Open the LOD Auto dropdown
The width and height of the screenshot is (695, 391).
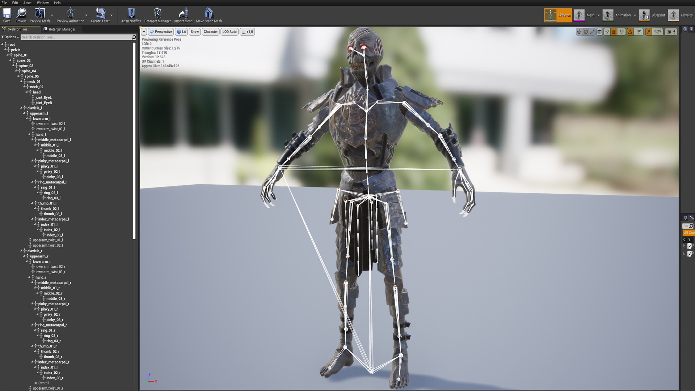tap(229, 31)
